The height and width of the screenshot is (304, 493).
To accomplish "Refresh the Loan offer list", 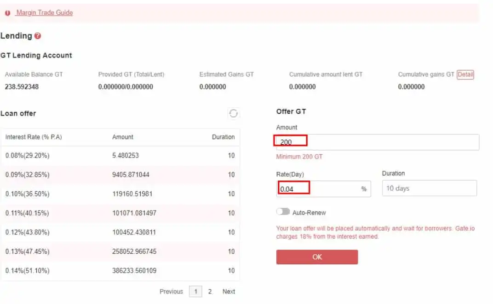I will [234, 113].
